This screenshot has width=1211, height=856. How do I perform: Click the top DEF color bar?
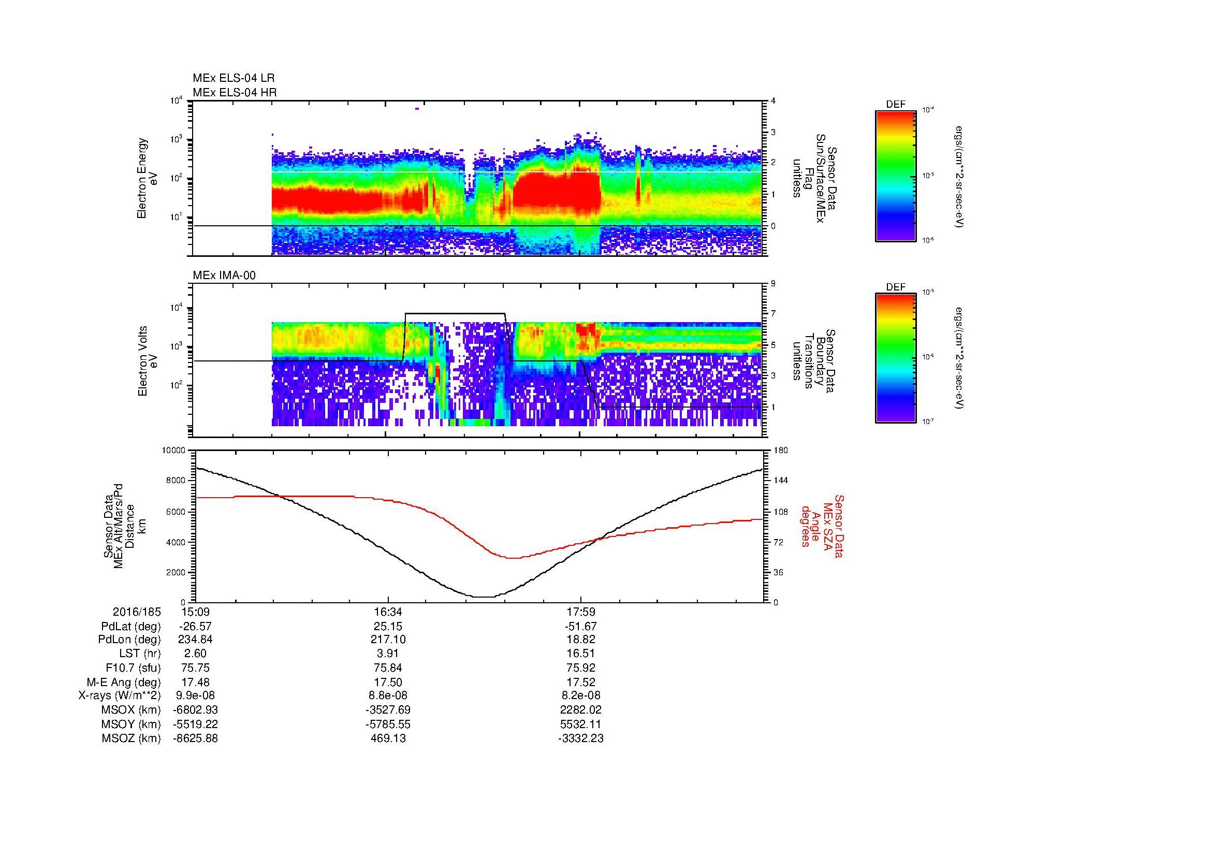pos(896,176)
